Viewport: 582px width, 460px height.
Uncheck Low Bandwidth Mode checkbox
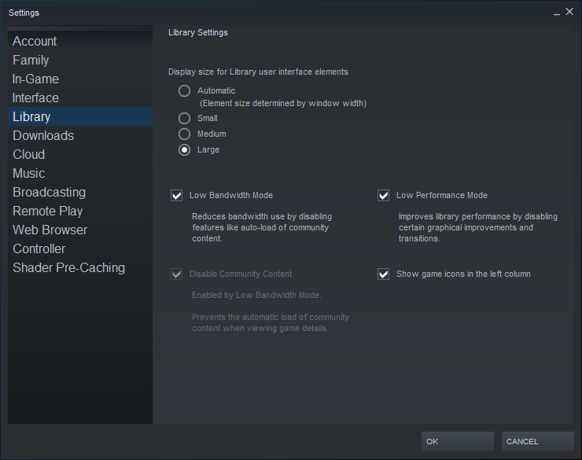coord(177,196)
